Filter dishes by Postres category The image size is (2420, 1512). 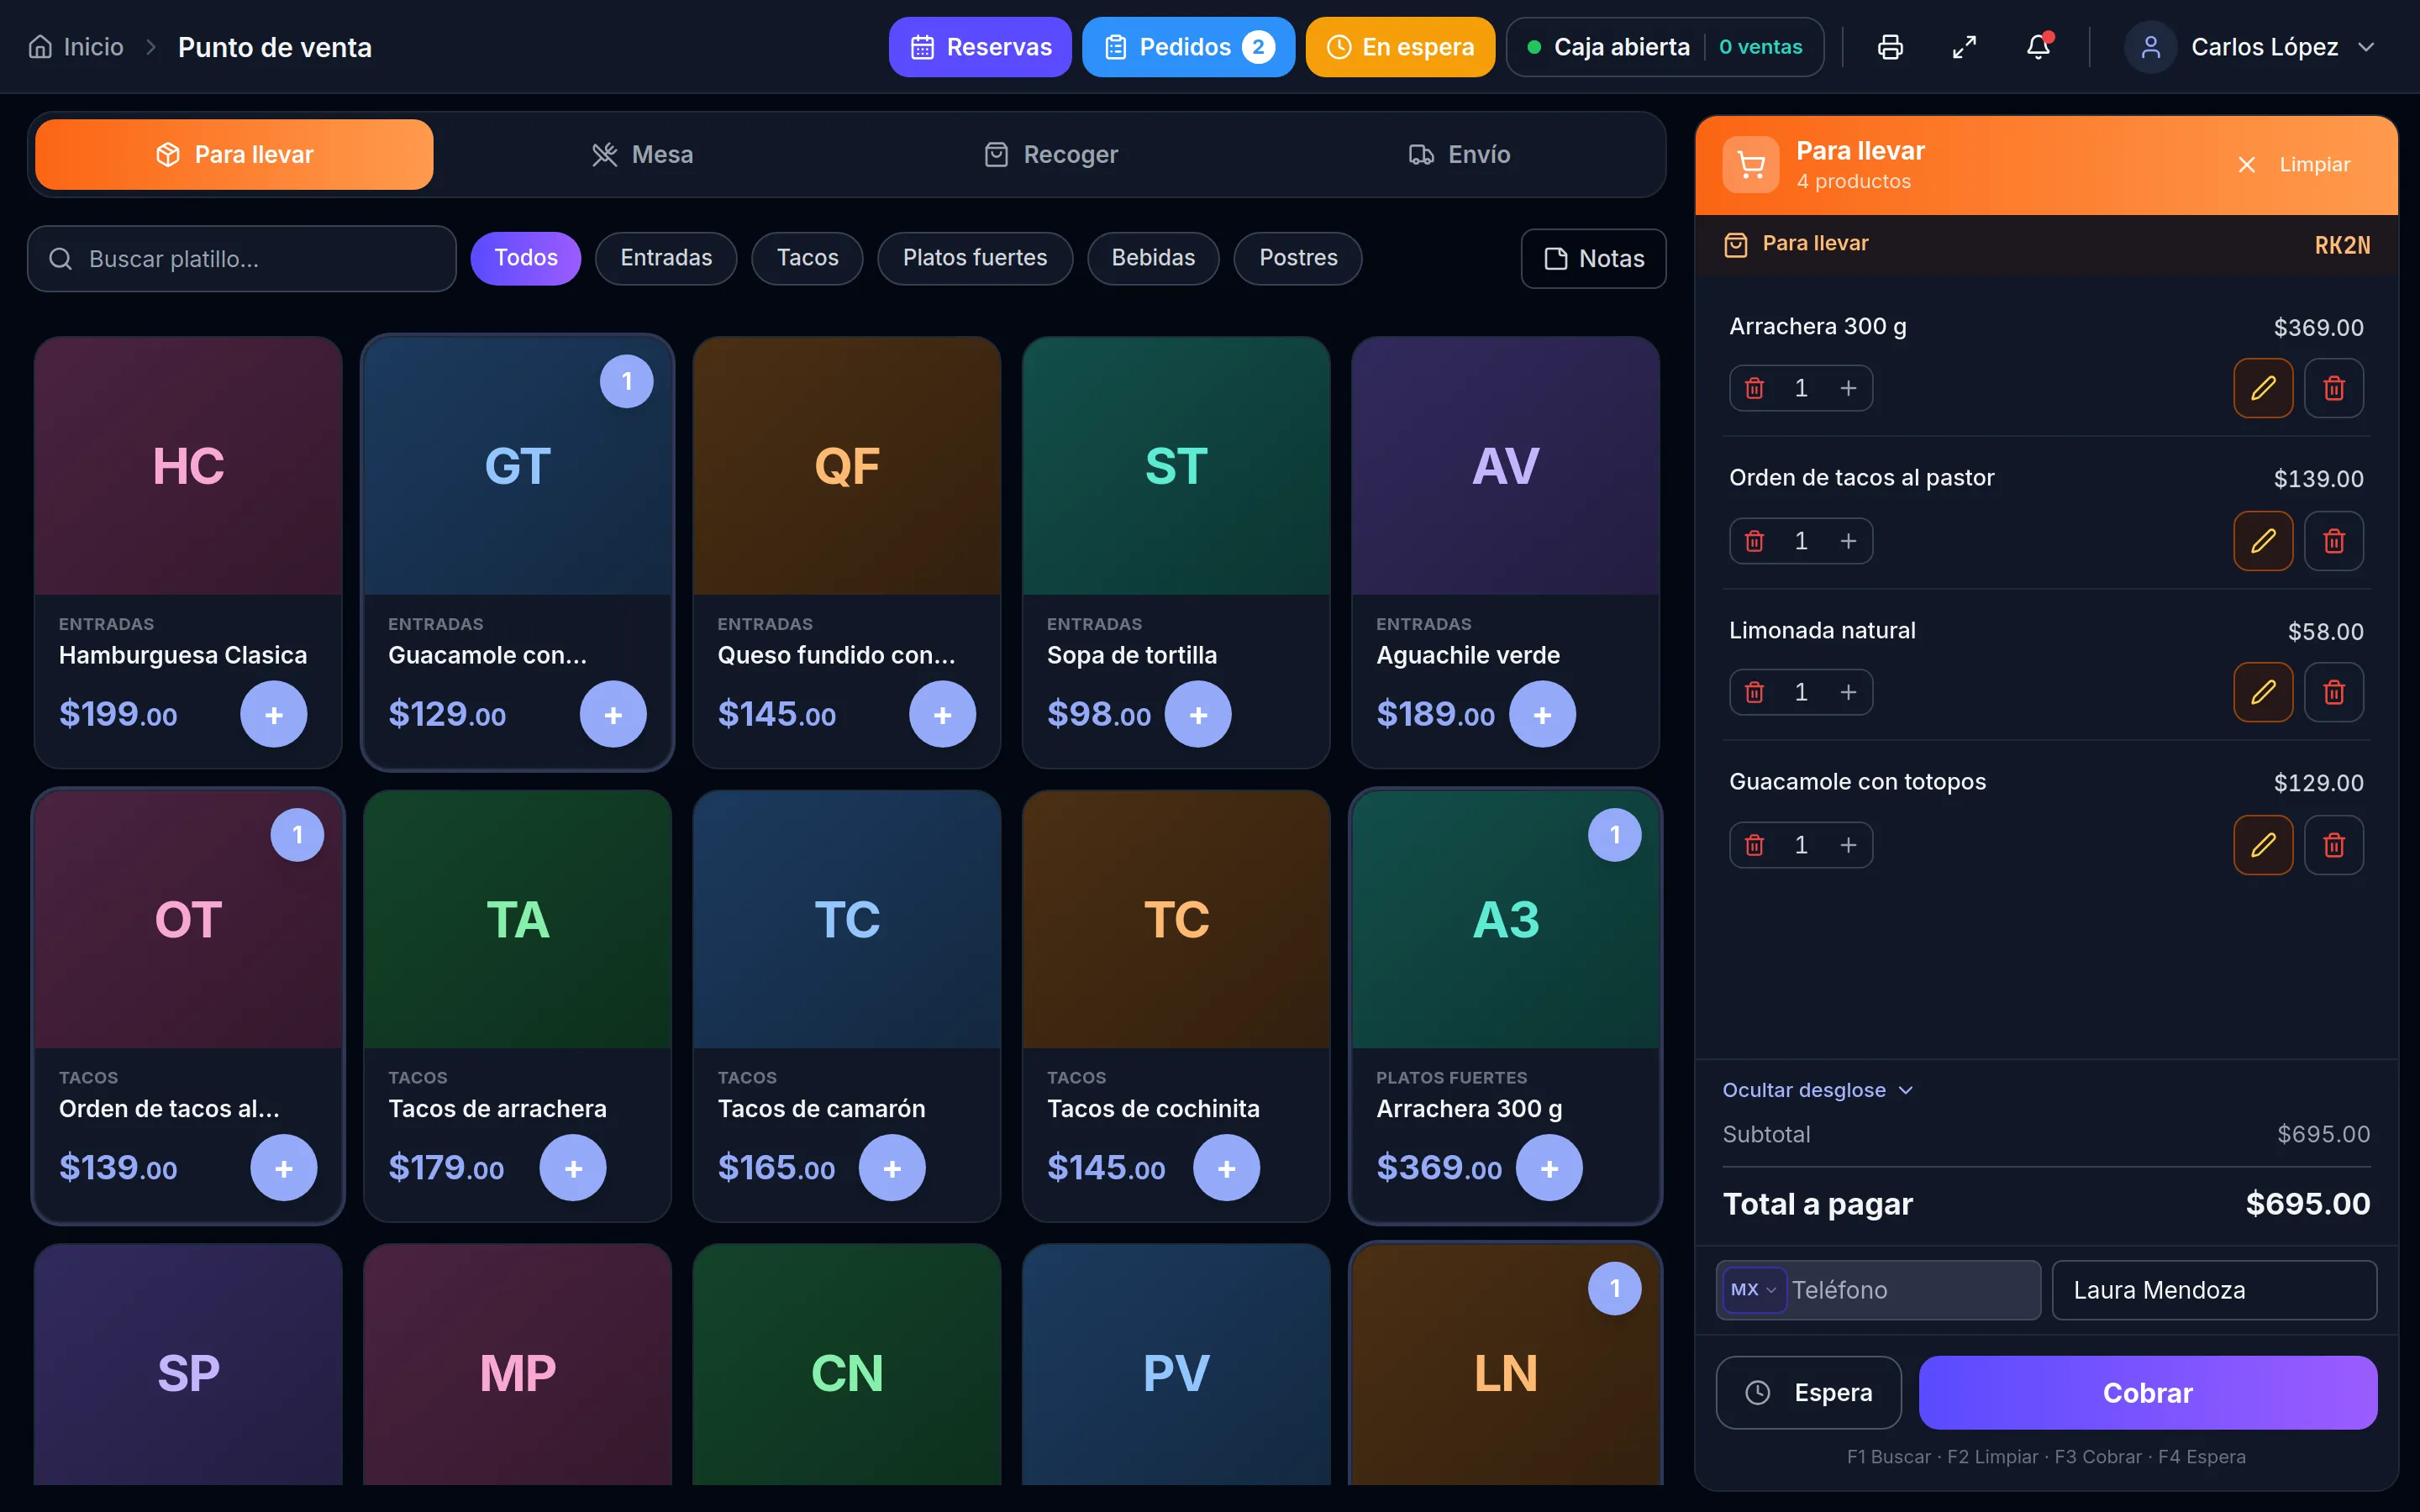click(1298, 258)
